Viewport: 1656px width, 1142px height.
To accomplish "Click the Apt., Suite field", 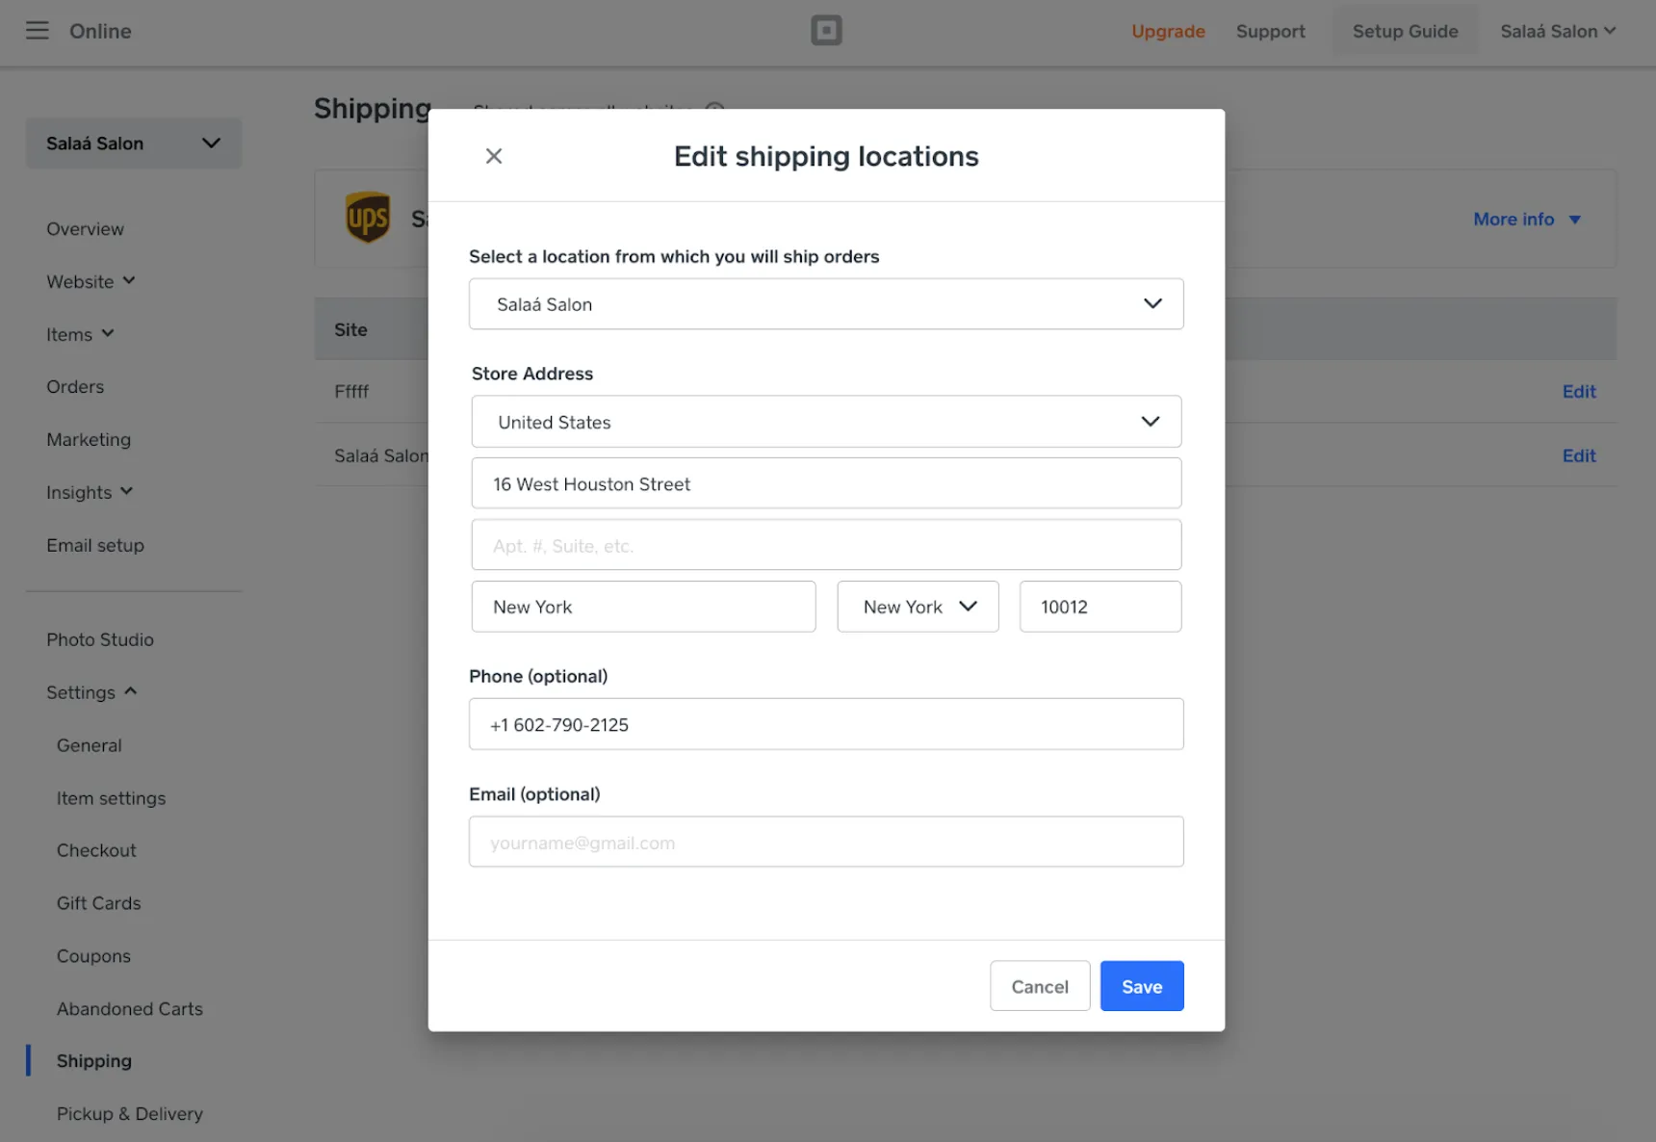I will [826, 544].
